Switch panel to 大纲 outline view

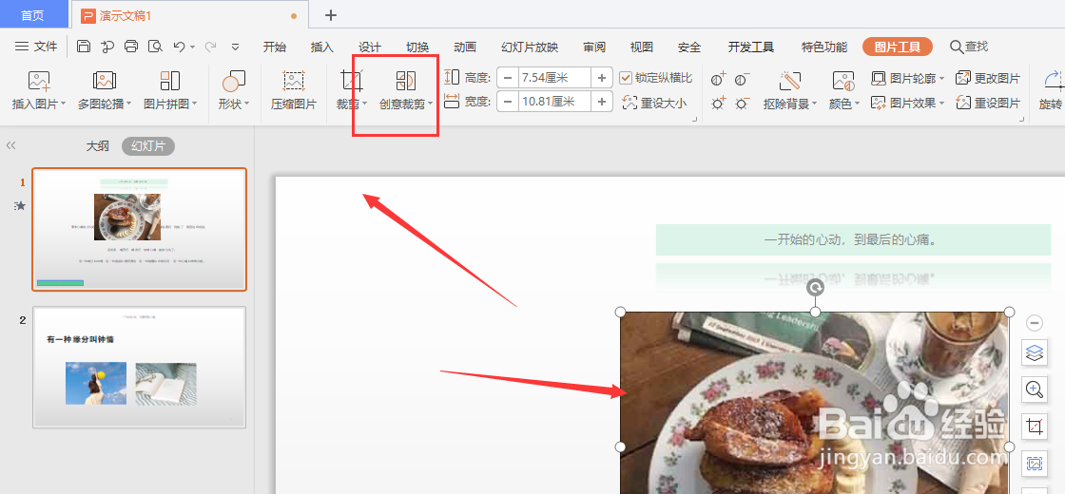(97, 146)
